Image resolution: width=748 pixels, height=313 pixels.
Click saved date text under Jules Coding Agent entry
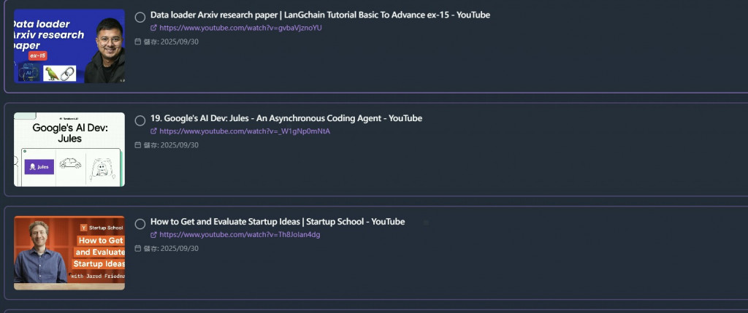pyautogui.click(x=171, y=145)
